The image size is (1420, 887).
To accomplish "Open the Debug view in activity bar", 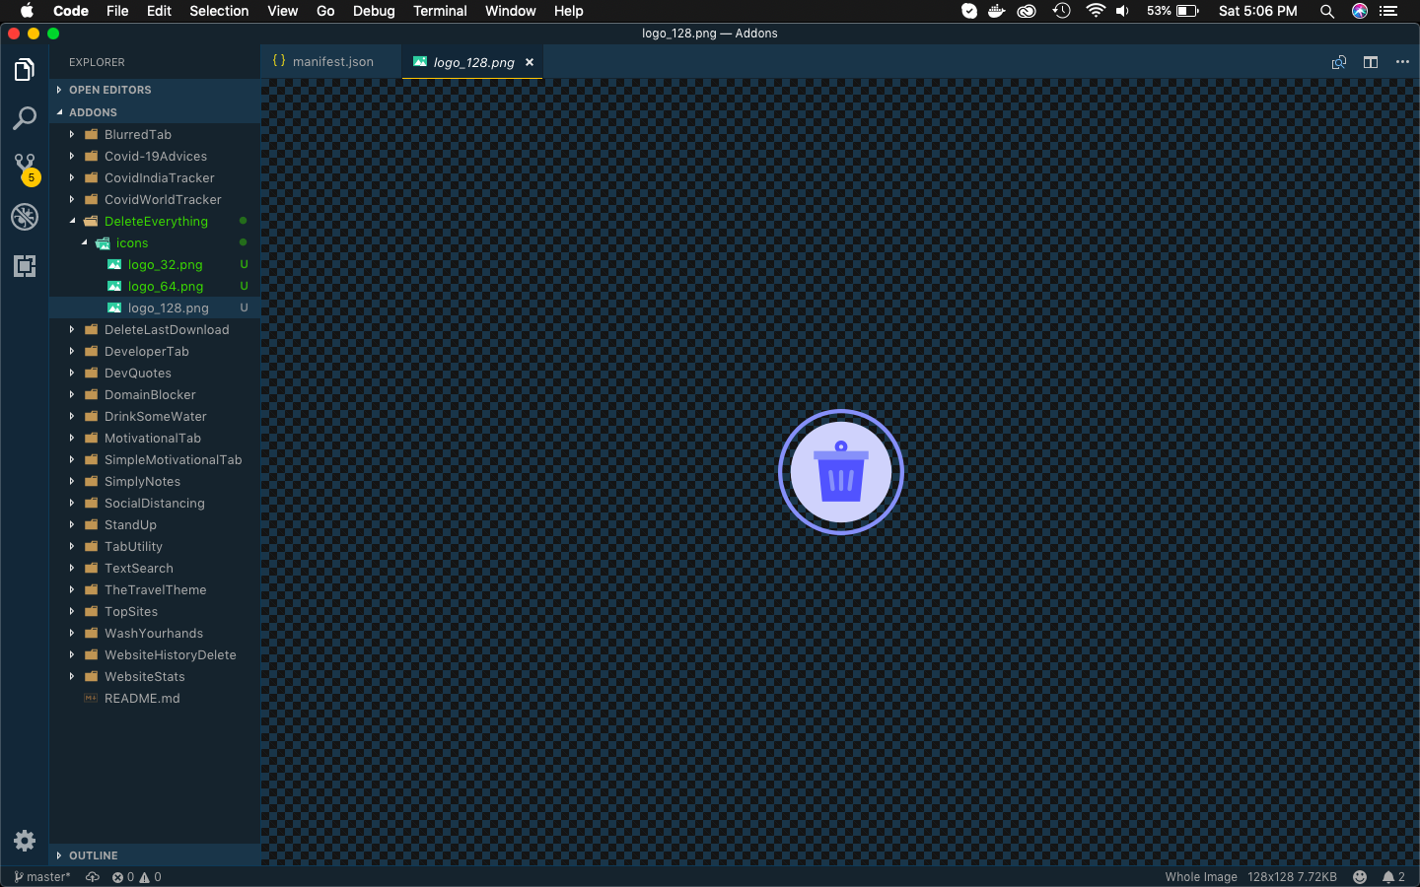I will click(x=25, y=217).
